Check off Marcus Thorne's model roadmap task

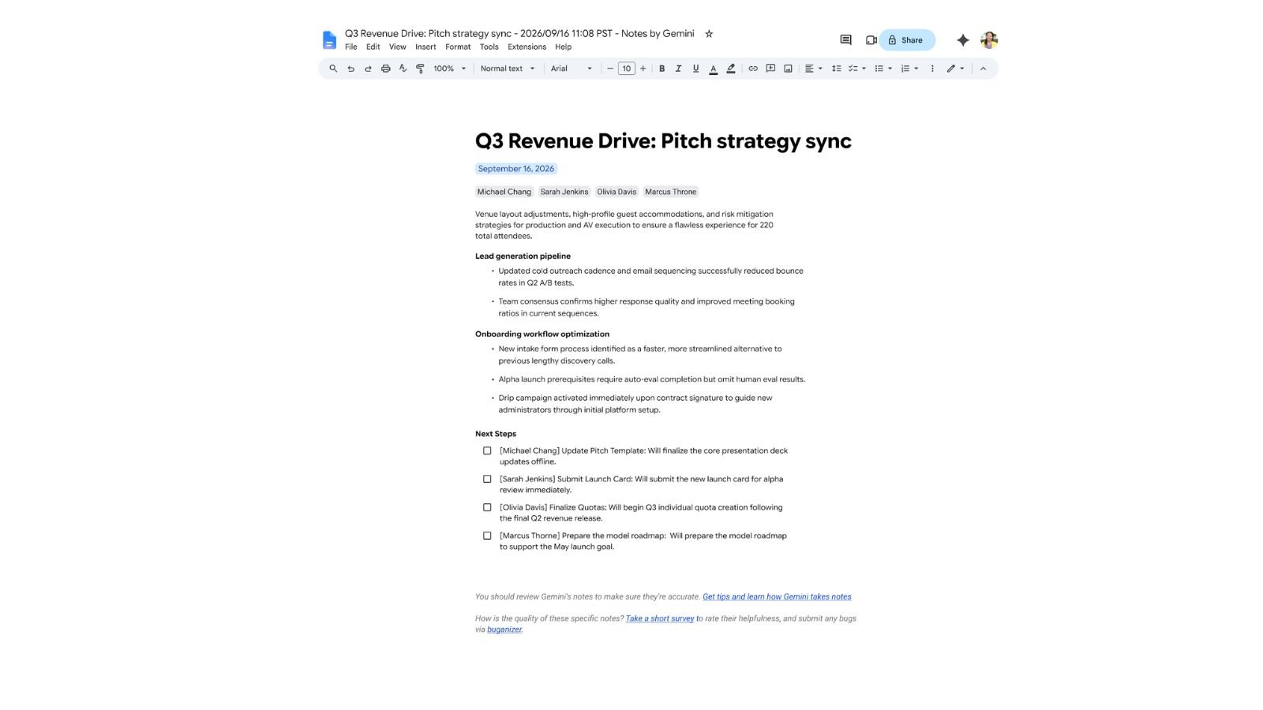tap(487, 536)
